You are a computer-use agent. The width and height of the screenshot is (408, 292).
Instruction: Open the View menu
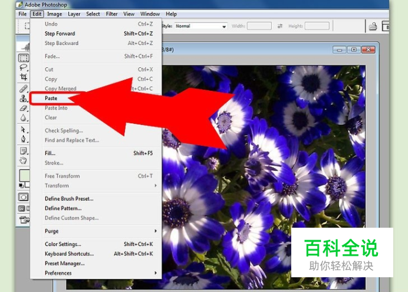(x=129, y=14)
